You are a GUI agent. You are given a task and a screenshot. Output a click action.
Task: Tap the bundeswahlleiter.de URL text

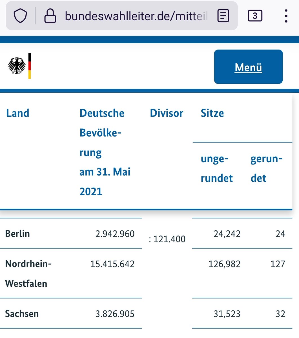[x=136, y=16]
